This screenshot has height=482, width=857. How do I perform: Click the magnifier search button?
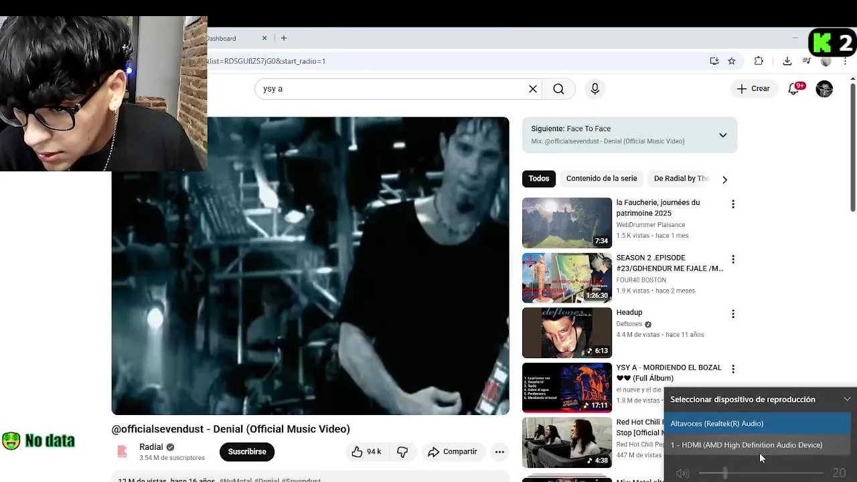tap(558, 88)
